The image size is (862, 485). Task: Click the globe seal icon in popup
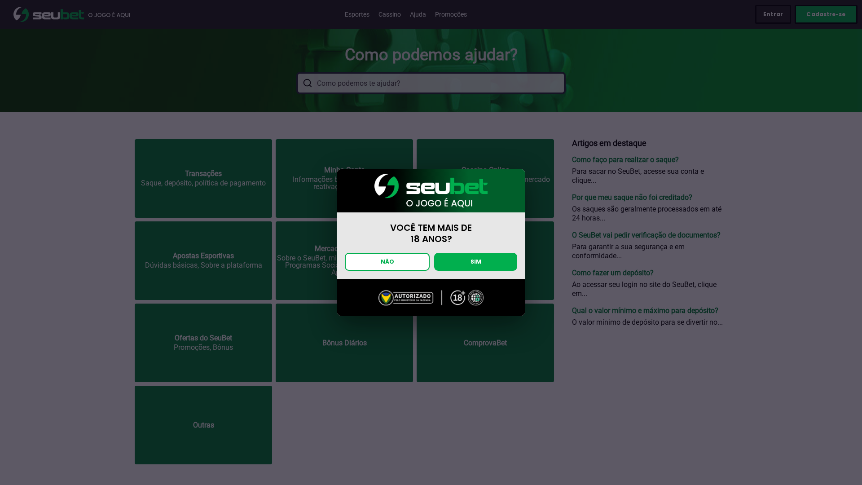[x=476, y=297]
